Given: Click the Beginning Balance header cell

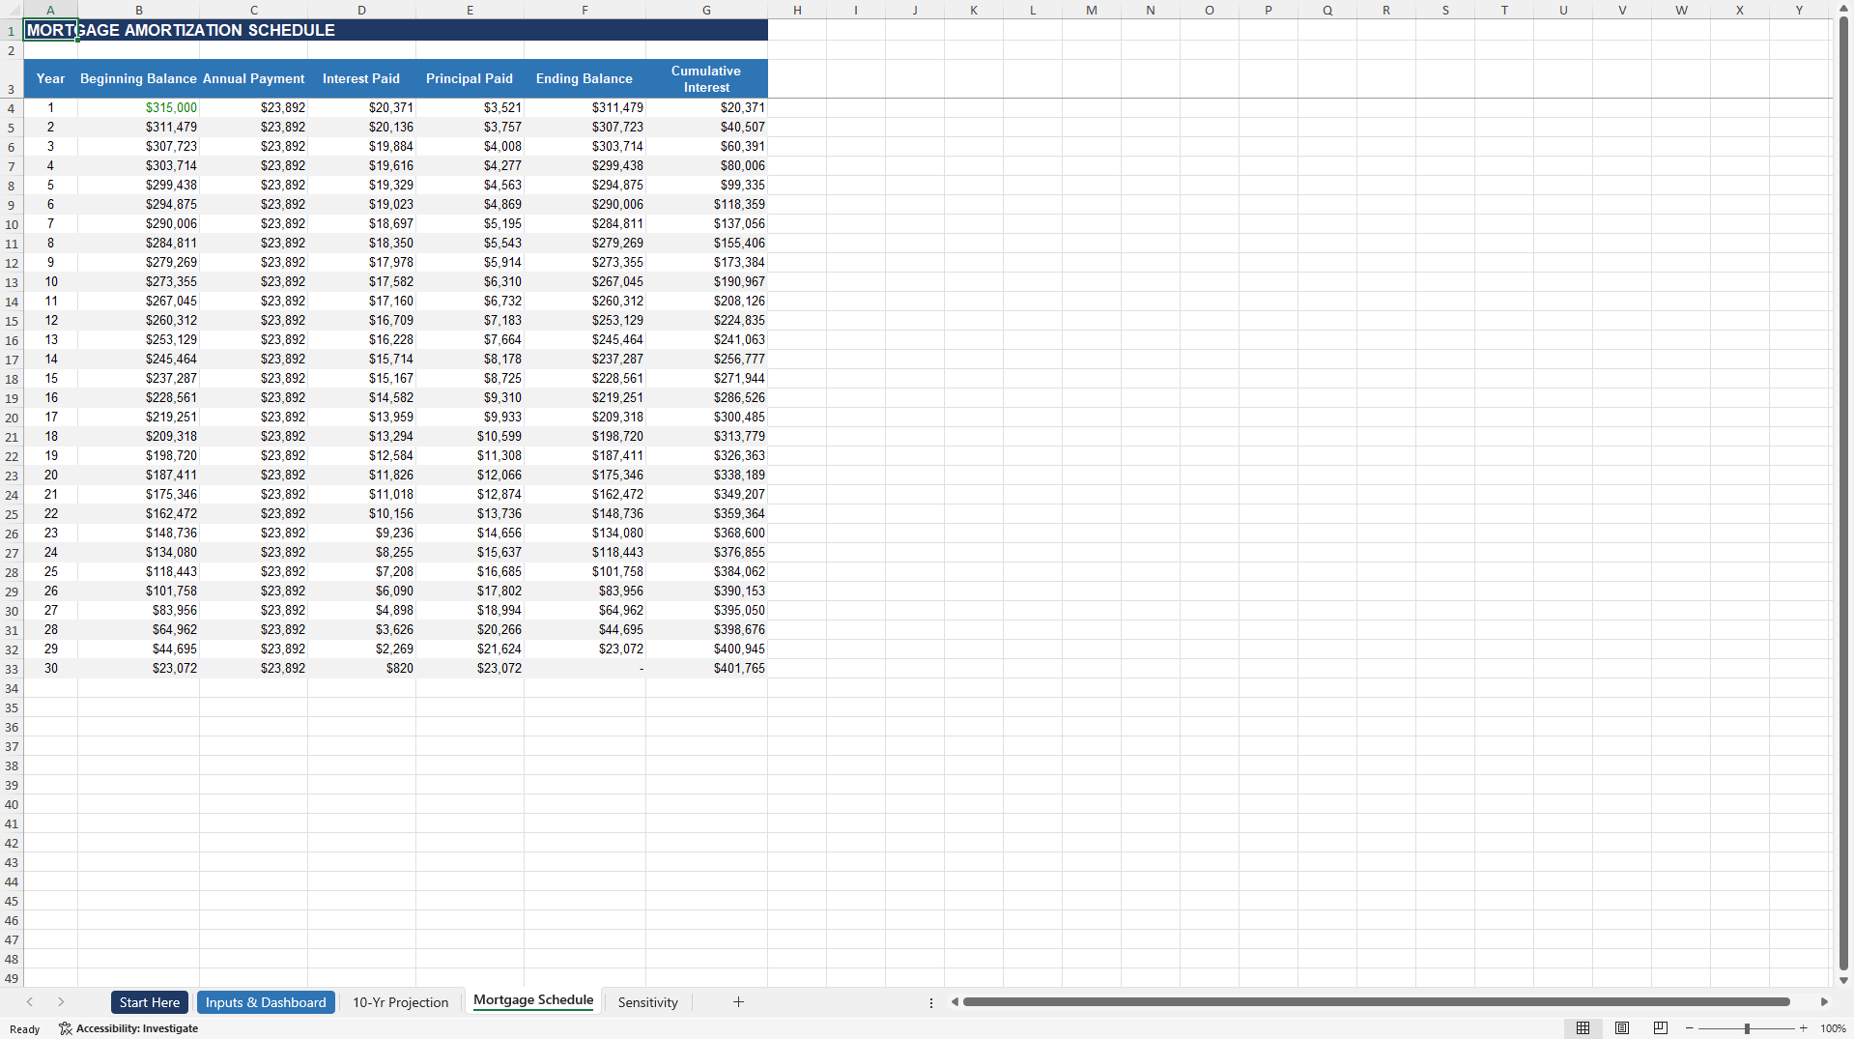Looking at the screenshot, I should [x=139, y=78].
